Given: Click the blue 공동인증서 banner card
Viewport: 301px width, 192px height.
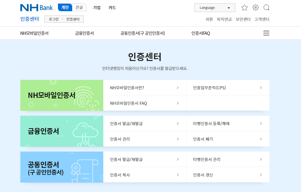Looking at the screenshot, I should [x=62, y=167].
